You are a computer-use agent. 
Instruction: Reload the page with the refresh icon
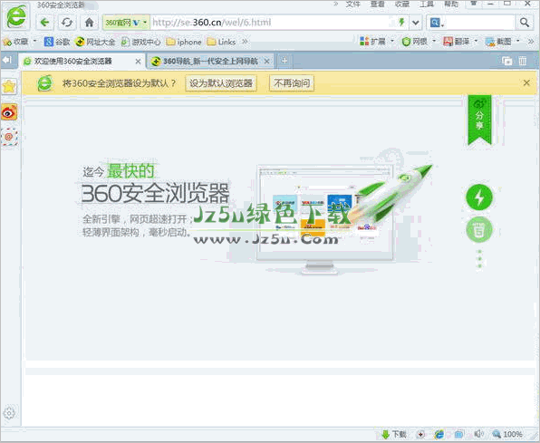(x=67, y=23)
